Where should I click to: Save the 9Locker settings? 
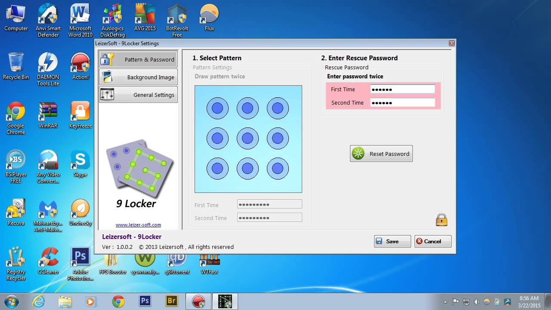click(x=393, y=241)
